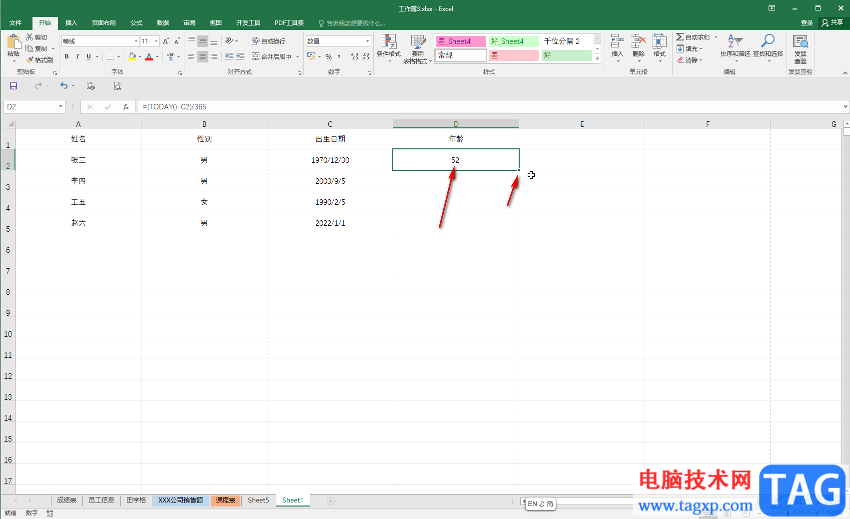The height and width of the screenshot is (519, 850).
Task: Apply the 千位分隔 2 cell style
Action: click(x=567, y=41)
